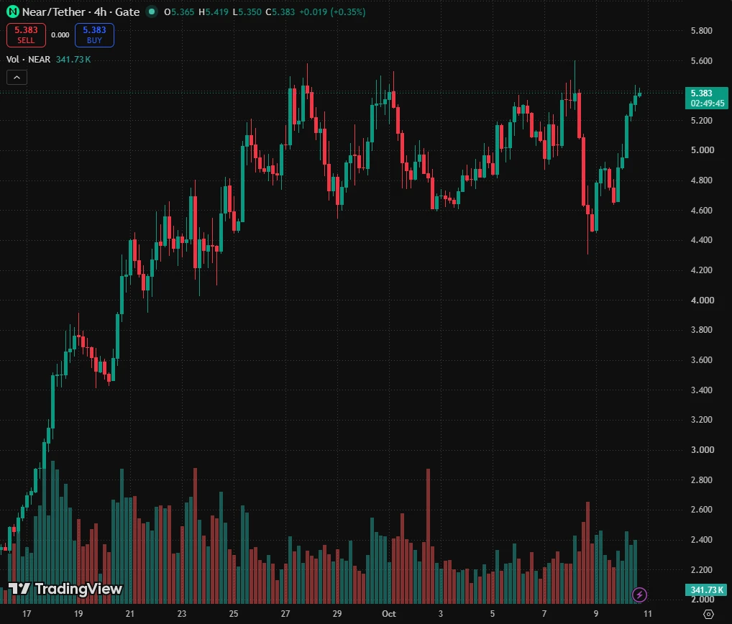This screenshot has height=624, width=732.
Task: Click the H5.419 high value
Action: click(214, 12)
